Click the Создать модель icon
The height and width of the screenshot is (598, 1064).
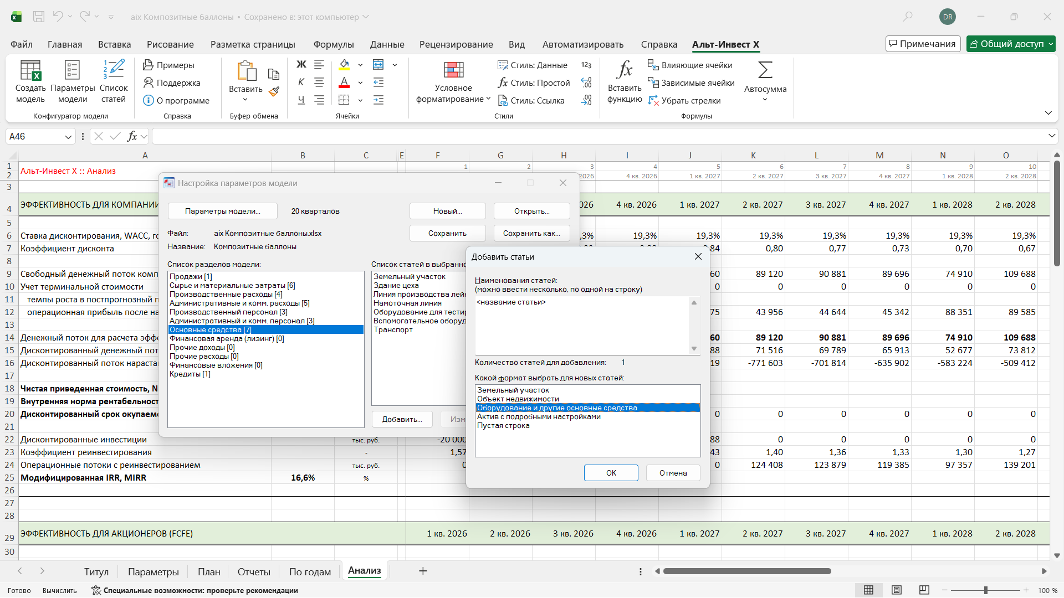click(30, 71)
